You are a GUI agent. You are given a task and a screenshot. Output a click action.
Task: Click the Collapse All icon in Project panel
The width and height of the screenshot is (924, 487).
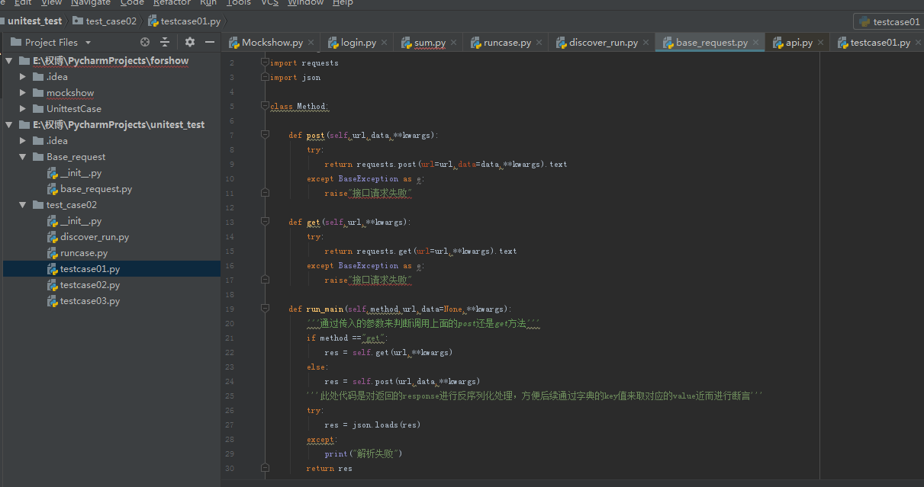click(x=165, y=42)
